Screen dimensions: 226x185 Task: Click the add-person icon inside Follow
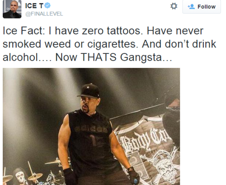point(191,7)
